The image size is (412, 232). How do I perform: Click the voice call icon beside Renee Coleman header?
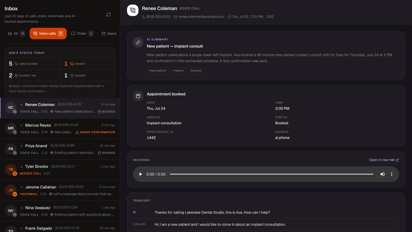click(x=133, y=10)
